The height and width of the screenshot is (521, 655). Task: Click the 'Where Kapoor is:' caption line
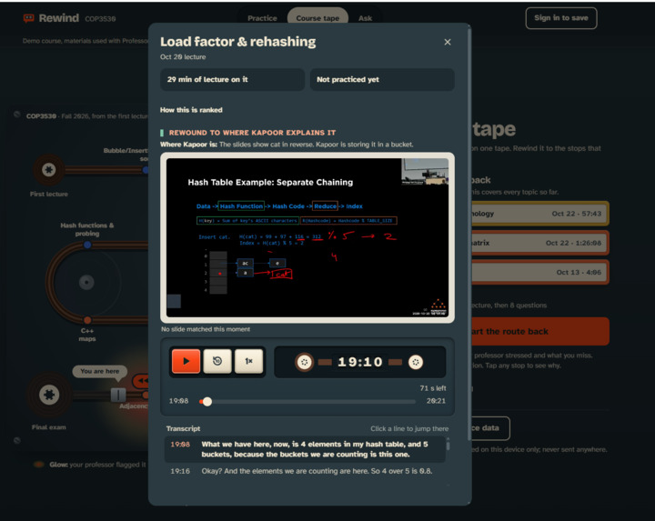pyautogui.click(x=287, y=145)
